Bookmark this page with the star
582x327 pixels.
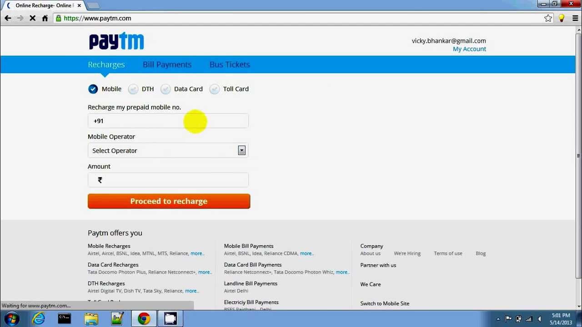[548, 18]
